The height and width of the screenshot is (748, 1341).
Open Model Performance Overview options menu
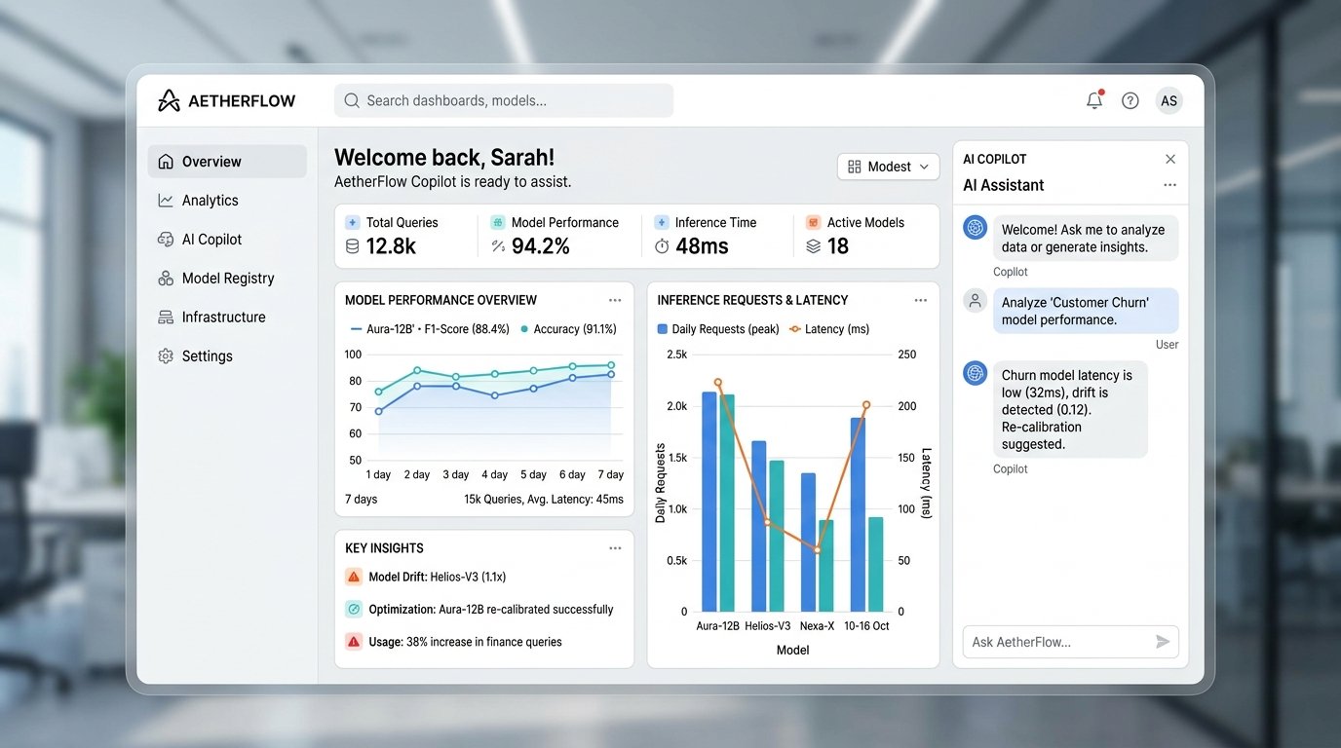coord(615,300)
